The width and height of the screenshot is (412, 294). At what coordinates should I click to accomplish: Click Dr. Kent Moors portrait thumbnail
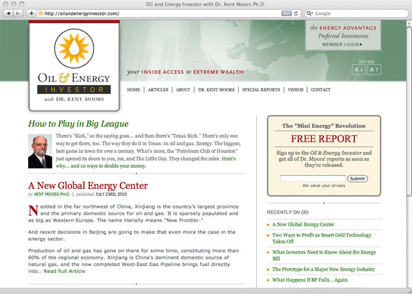40,151
